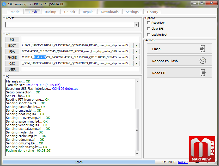
Task: Browse for CSC file using ellipsis
Action: (x=131, y=63)
